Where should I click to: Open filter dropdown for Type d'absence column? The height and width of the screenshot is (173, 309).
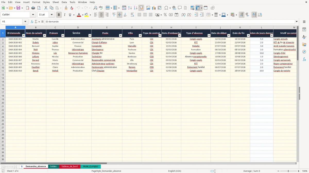click(x=209, y=36)
